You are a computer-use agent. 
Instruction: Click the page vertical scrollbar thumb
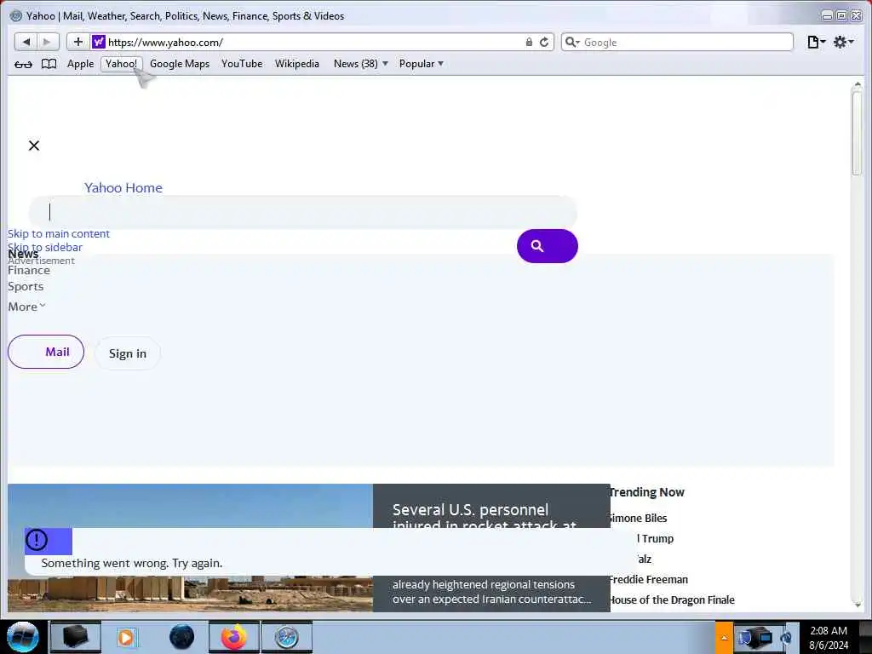tap(857, 132)
